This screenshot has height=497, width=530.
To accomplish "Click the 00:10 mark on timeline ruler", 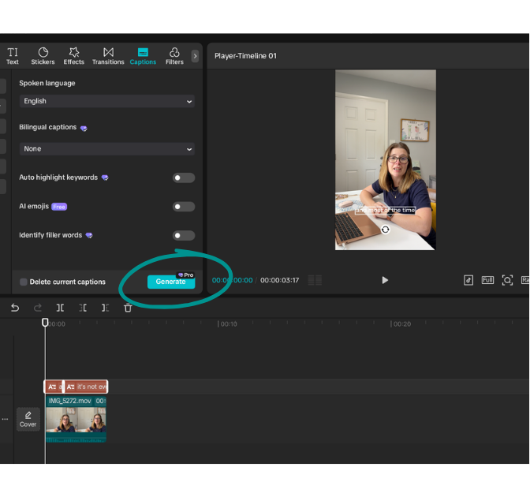I will (227, 324).
